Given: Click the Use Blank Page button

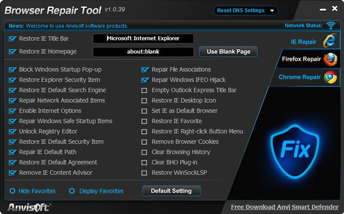Looking at the screenshot, I should point(228,51).
